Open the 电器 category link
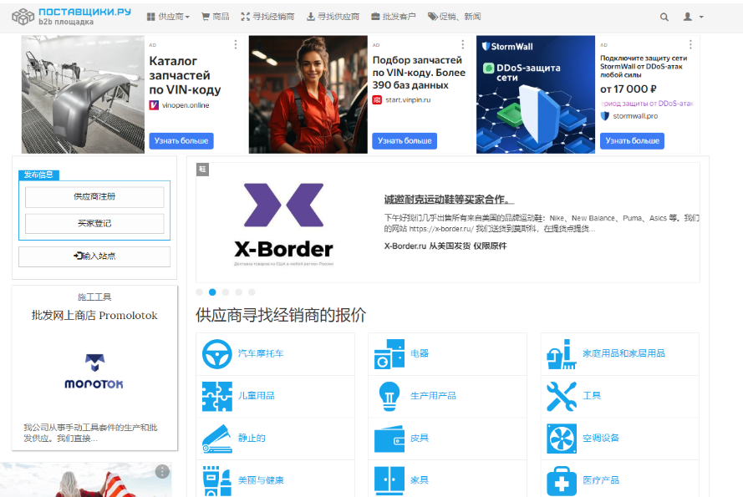Image resolution: width=743 pixels, height=497 pixels. 420,353
